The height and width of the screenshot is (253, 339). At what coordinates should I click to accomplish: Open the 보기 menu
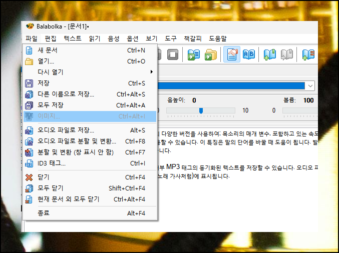click(x=152, y=38)
